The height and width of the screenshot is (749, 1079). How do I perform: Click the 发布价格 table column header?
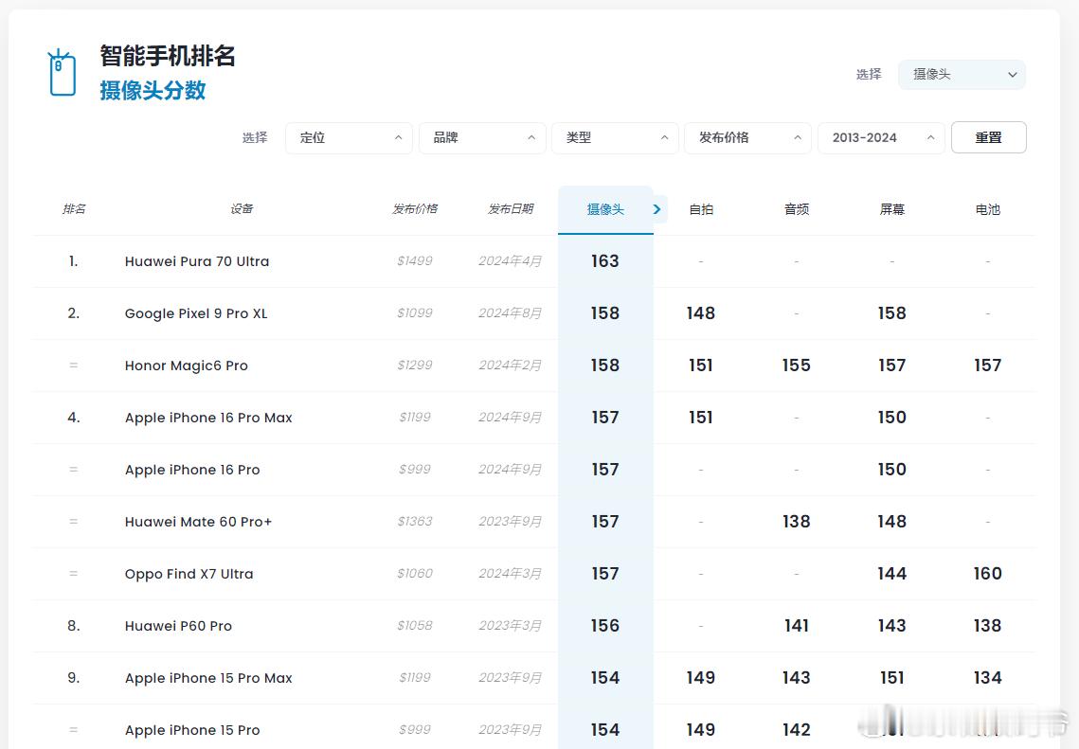click(x=415, y=208)
